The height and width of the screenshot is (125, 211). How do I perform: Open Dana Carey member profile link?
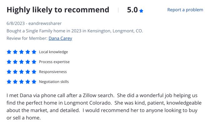(60, 38)
